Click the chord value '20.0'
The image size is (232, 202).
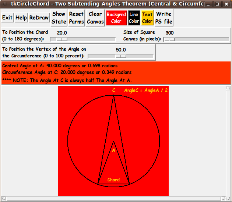tap(62, 33)
